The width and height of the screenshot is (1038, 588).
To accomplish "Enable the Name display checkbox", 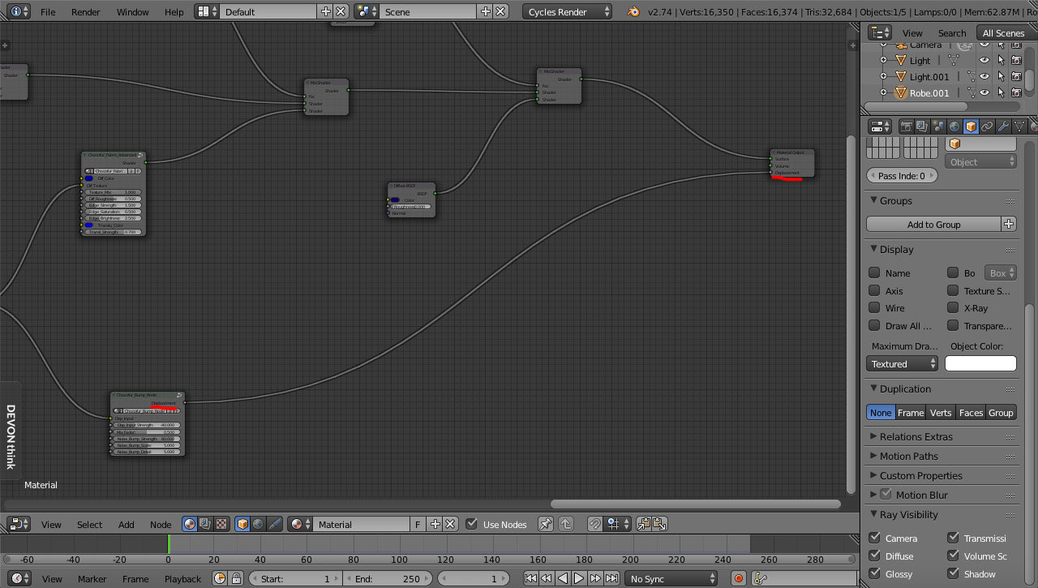I will (x=874, y=273).
